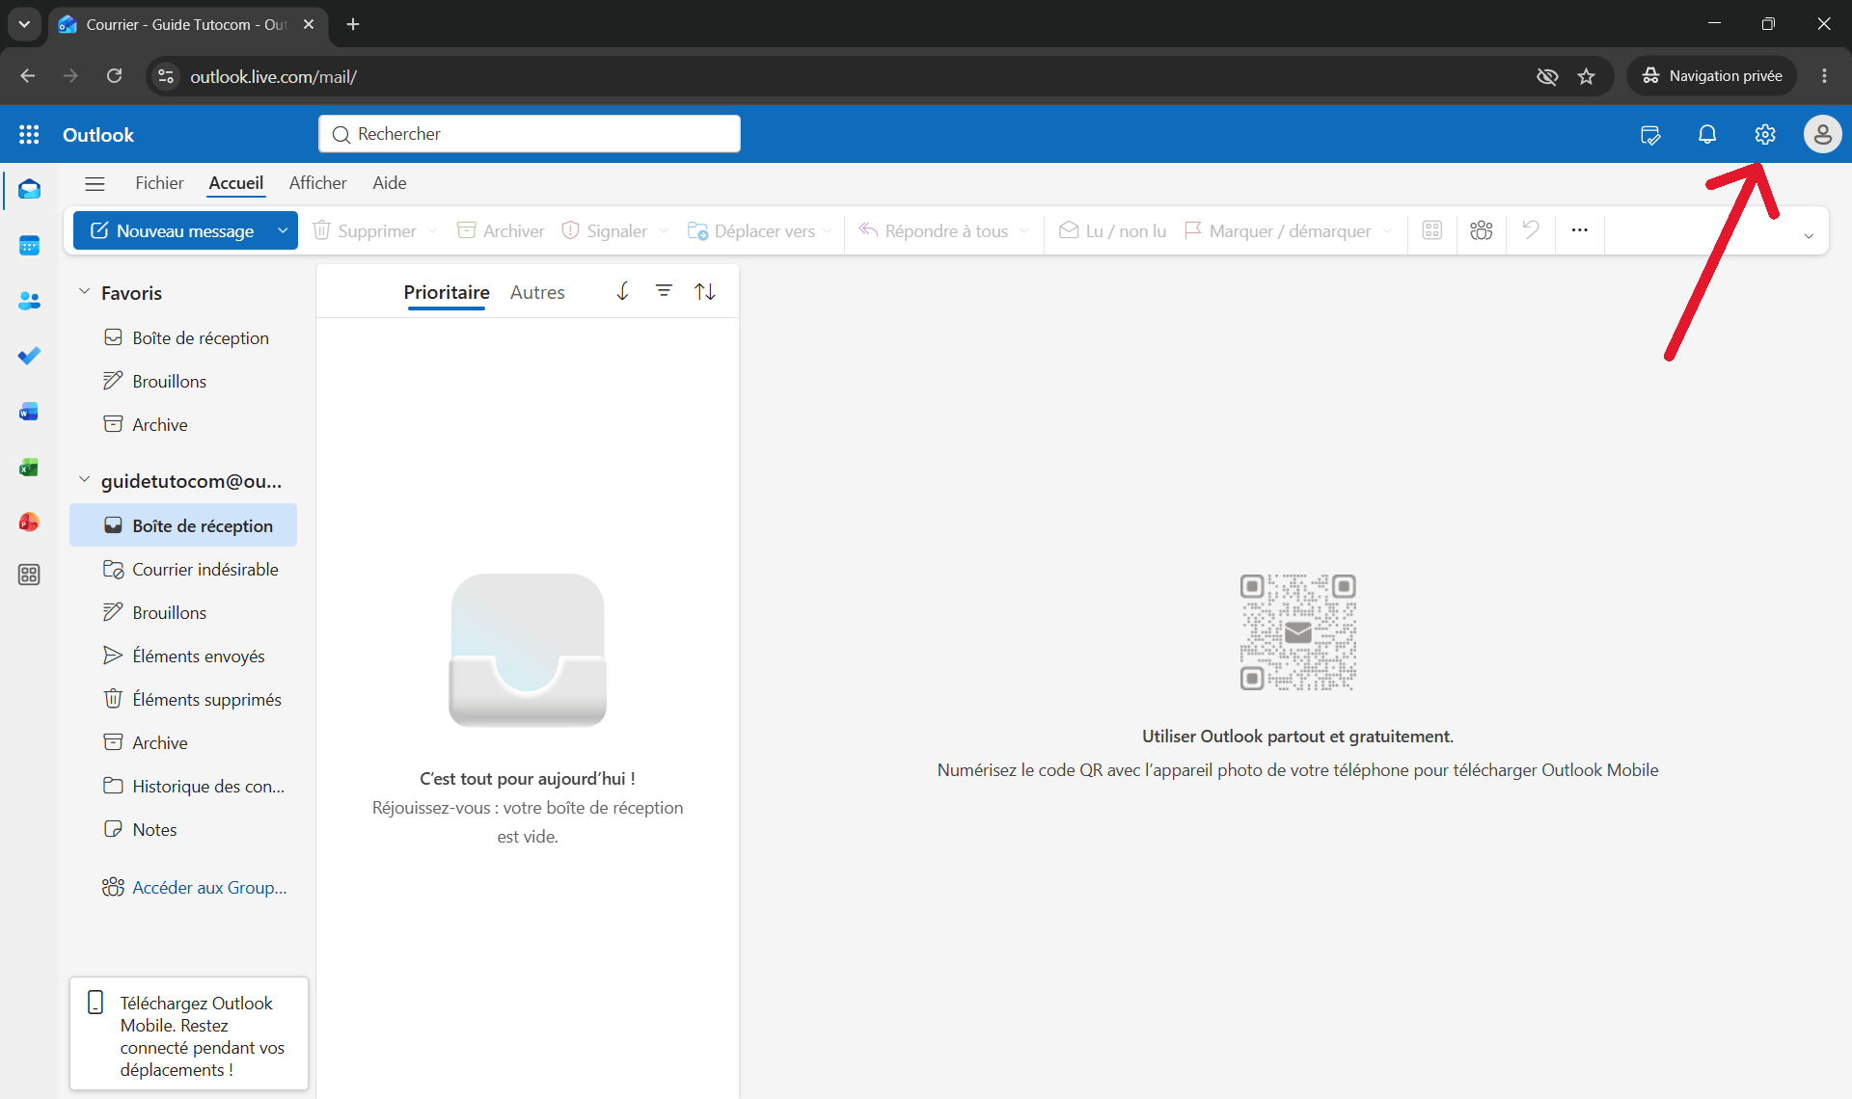Open more toolbar options ellipsis
The height and width of the screenshot is (1099, 1852).
click(x=1579, y=230)
